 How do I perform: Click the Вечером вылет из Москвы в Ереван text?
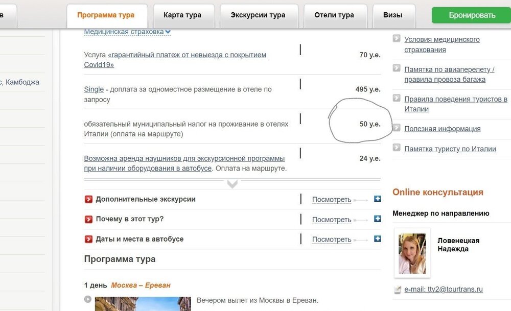[x=258, y=300]
